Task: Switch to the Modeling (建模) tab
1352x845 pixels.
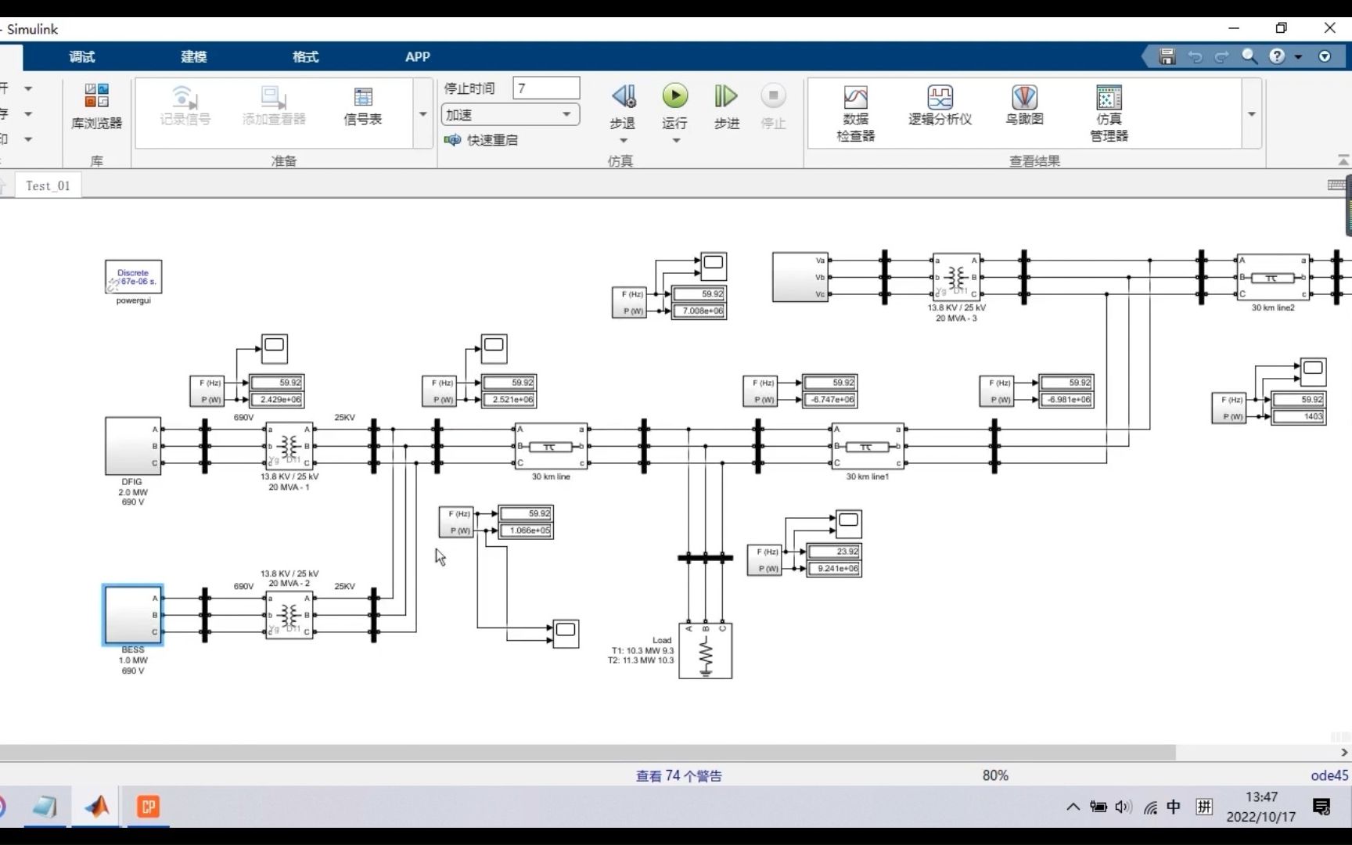Action: point(194,56)
